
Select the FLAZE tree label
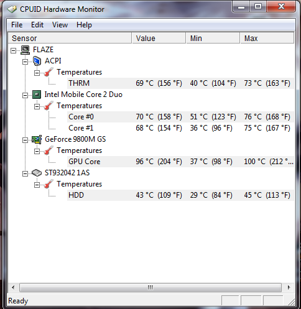point(43,50)
